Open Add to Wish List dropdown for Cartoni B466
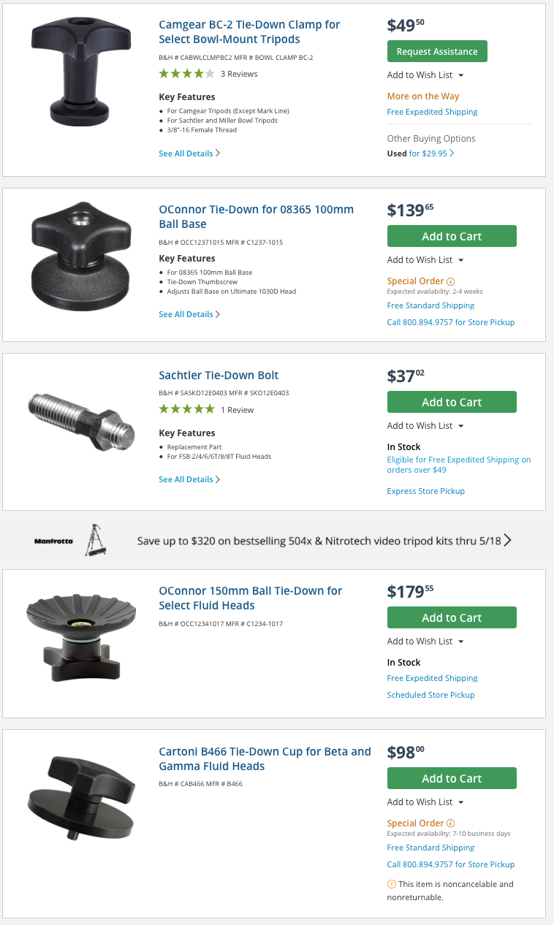The width and height of the screenshot is (554, 925). 425,802
